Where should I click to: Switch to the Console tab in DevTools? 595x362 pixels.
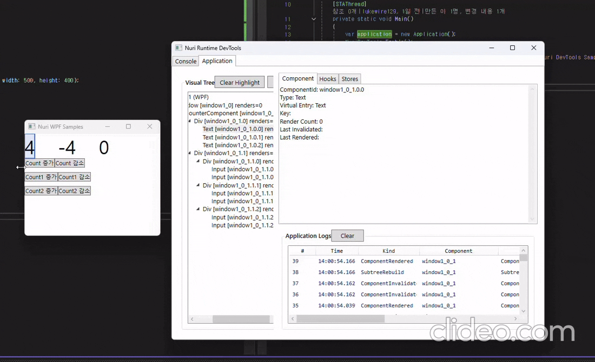[186, 61]
